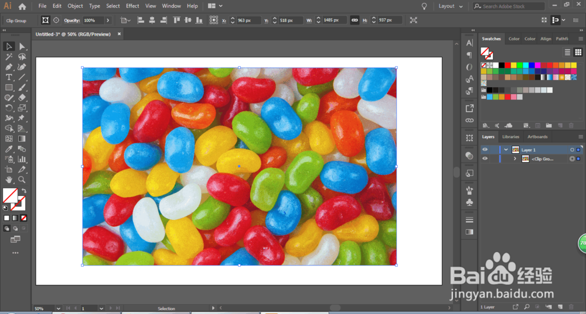586x314 pixels.
Task: Toggle Layer 1 visibility eye
Action: pos(485,150)
